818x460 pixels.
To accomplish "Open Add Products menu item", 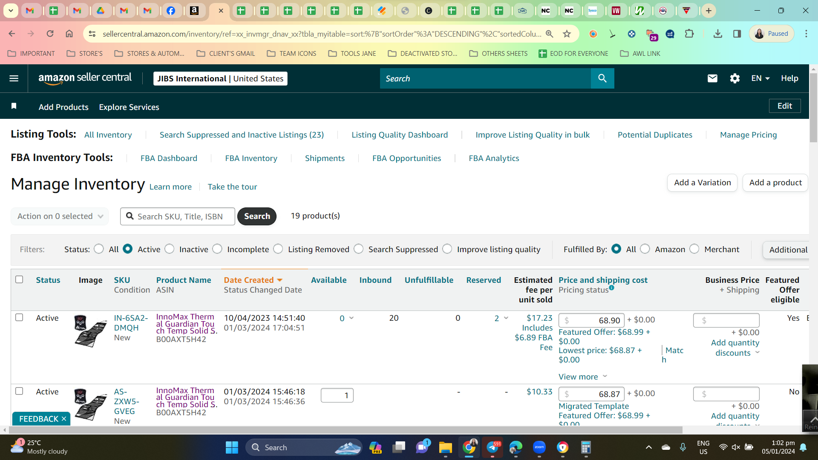I will pos(63,107).
